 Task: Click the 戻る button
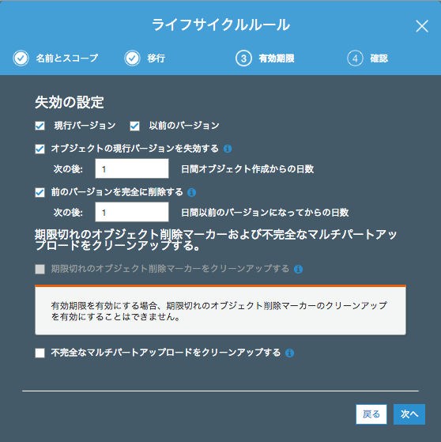[371, 414]
